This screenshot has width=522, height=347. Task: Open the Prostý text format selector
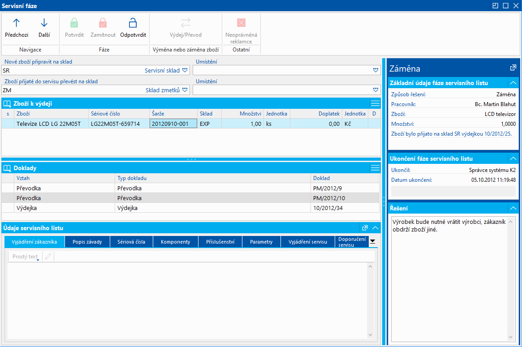[x=26, y=257]
